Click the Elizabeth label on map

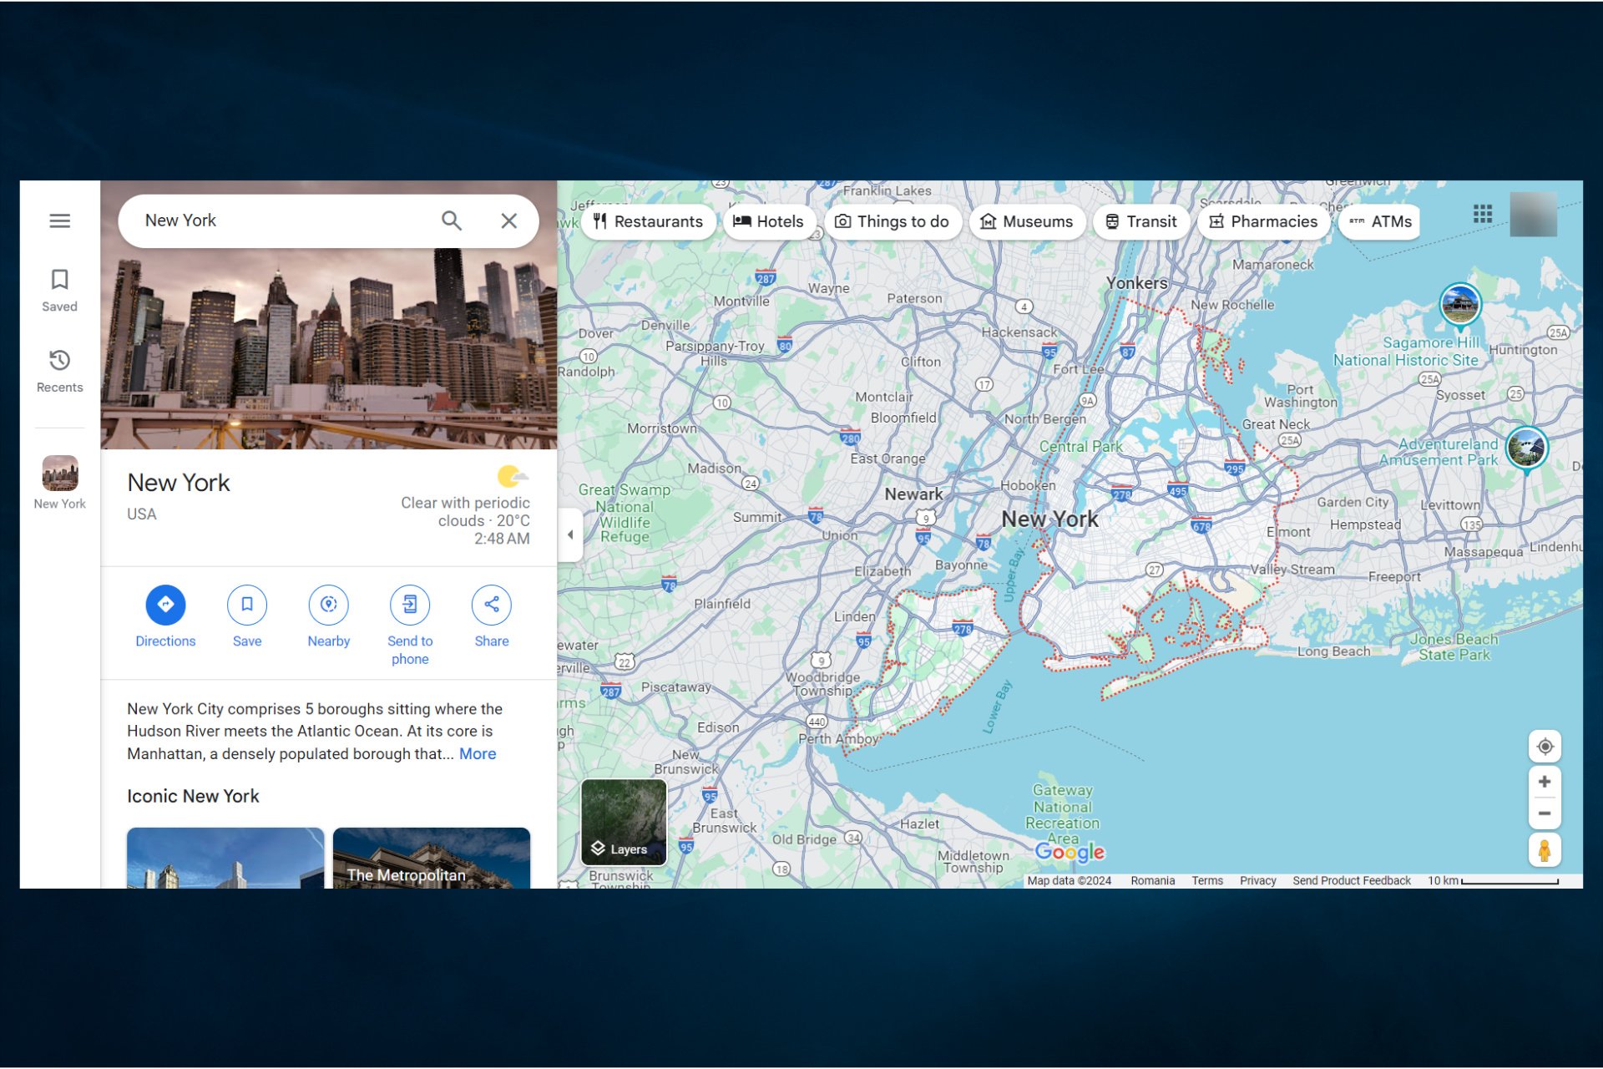882,571
